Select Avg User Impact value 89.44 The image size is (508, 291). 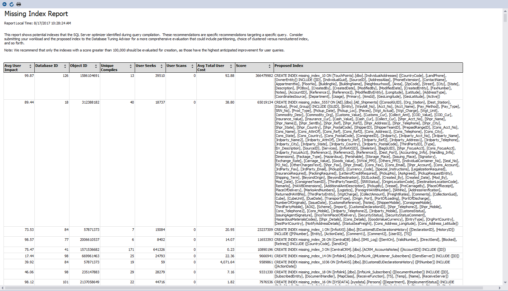[x=29, y=102]
